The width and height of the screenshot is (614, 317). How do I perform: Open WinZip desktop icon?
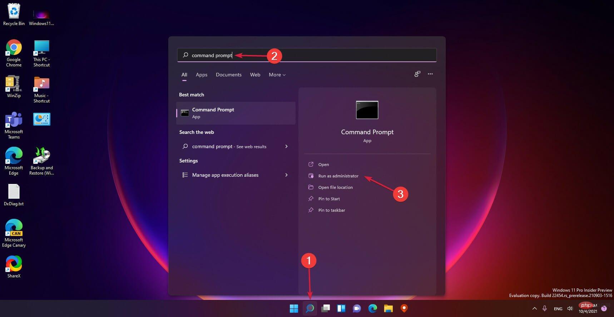point(14,86)
